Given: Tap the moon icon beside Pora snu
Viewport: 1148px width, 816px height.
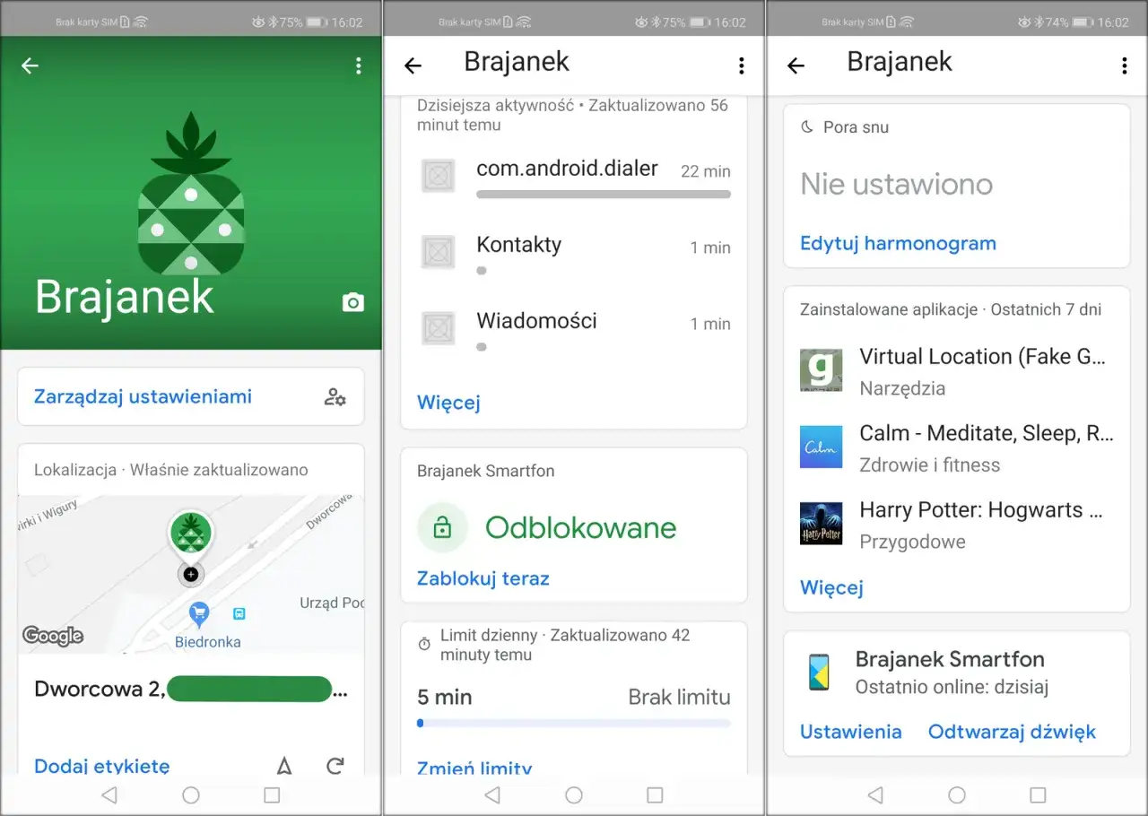Looking at the screenshot, I should point(807,127).
